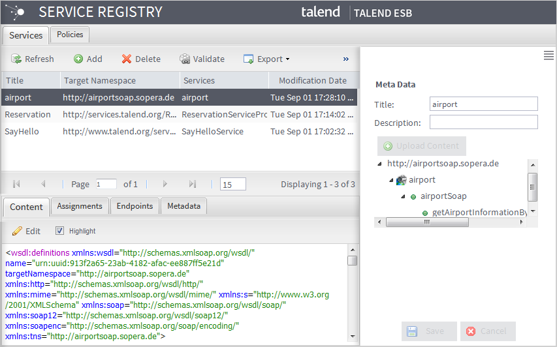
Task: Go to next page of services
Action: click(165, 185)
